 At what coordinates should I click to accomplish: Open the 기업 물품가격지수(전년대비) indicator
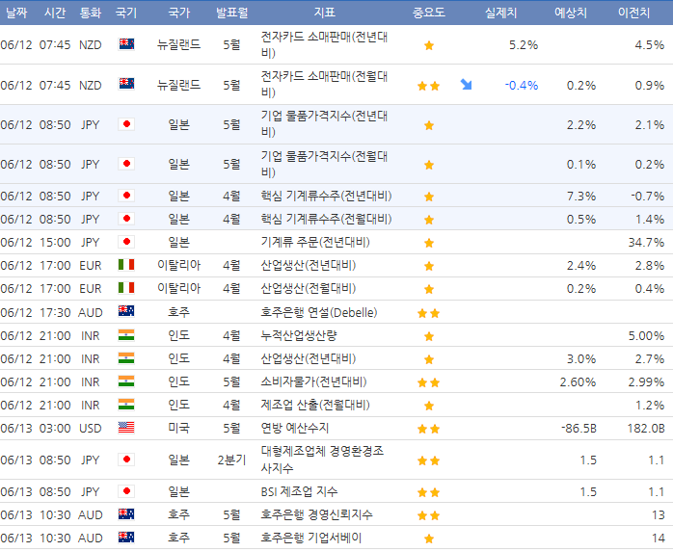(x=325, y=124)
